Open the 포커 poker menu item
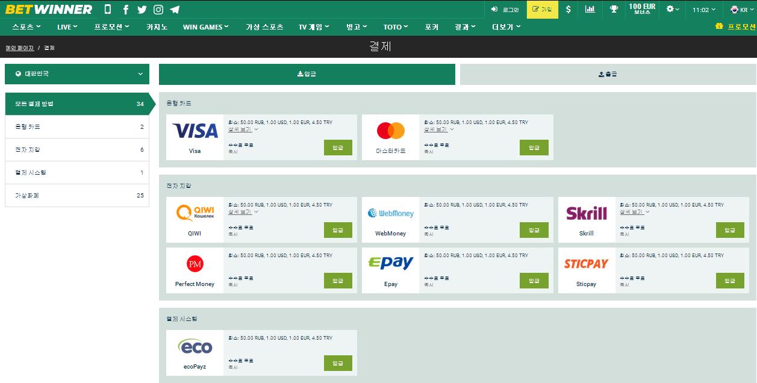The height and width of the screenshot is (383, 757). click(431, 27)
